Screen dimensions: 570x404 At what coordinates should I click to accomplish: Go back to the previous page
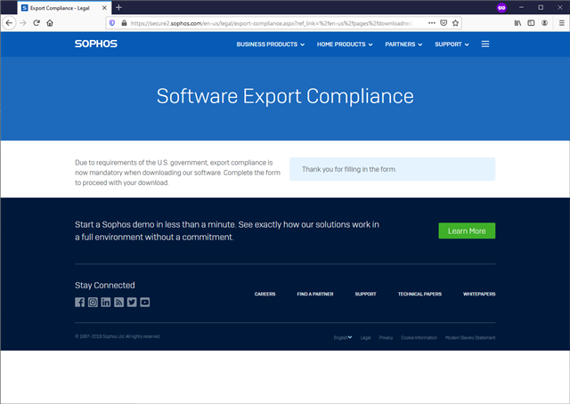9,23
